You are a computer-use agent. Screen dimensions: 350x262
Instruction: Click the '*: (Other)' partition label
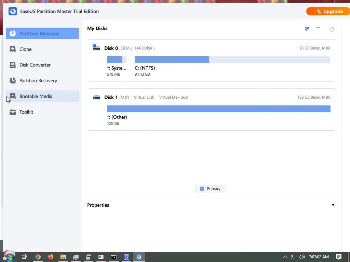pos(117,117)
